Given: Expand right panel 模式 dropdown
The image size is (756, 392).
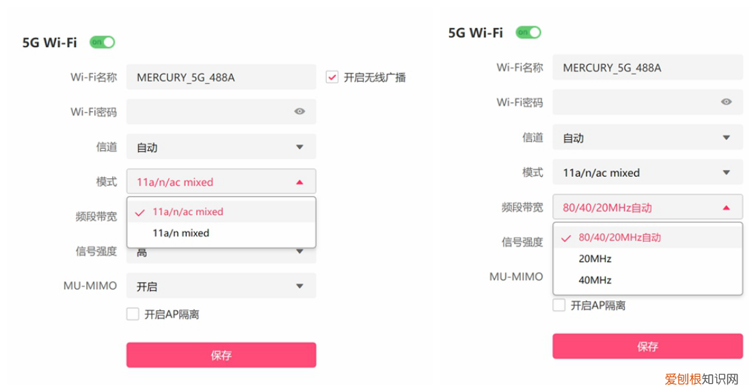Looking at the screenshot, I should 647,173.
